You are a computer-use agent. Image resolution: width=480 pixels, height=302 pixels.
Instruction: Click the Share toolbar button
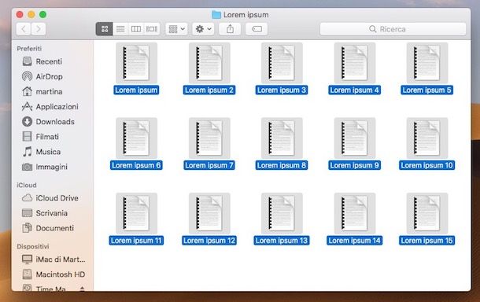coord(230,29)
